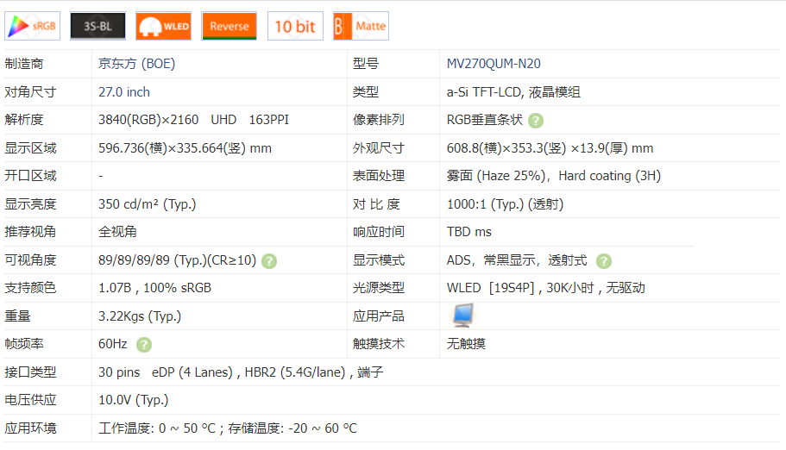Click the 表面处理 row label
The image size is (786, 450).
coord(379,176)
